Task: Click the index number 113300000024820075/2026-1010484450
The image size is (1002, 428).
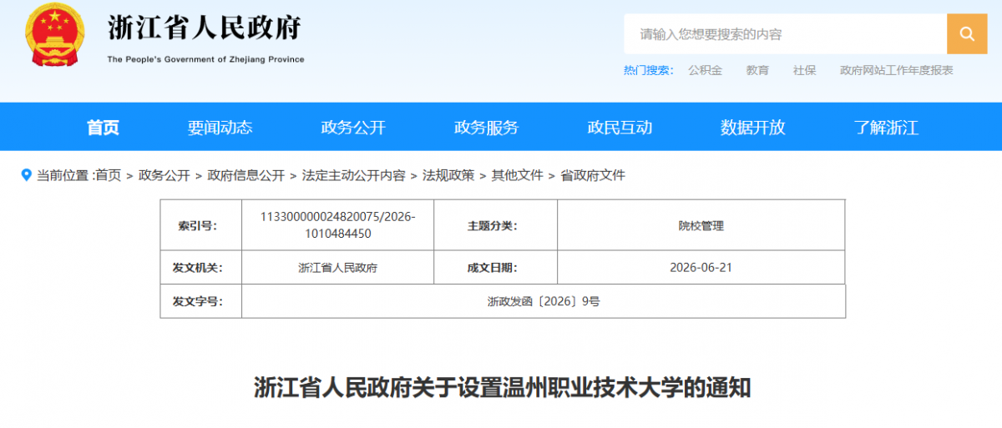Action: coord(338,225)
